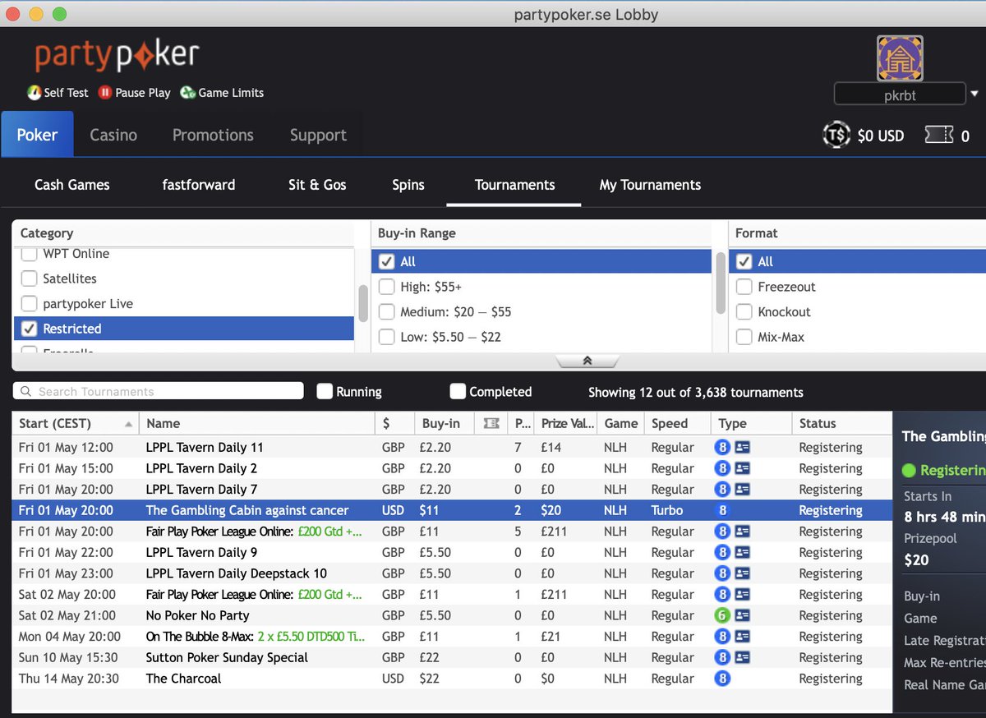986x718 pixels.
Task: Click 8-max badge for The Charcoal
Action: (x=722, y=679)
